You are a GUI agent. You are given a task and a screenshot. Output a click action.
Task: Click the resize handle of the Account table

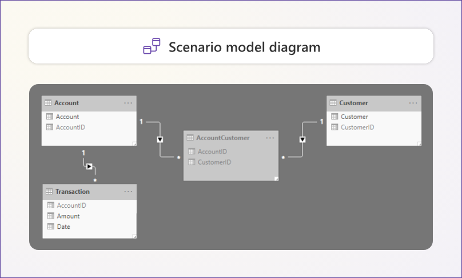pyautogui.click(x=134, y=144)
